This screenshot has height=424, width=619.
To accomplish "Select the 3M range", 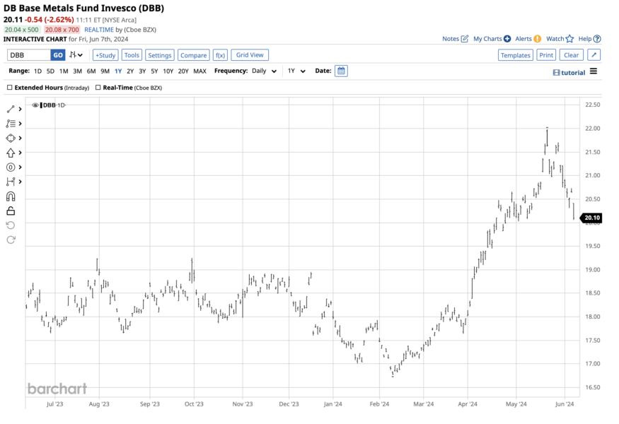I will tap(77, 71).
